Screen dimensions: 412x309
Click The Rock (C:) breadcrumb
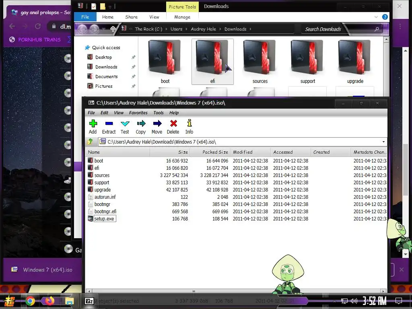pyautogui.click(x=148, y=29)
